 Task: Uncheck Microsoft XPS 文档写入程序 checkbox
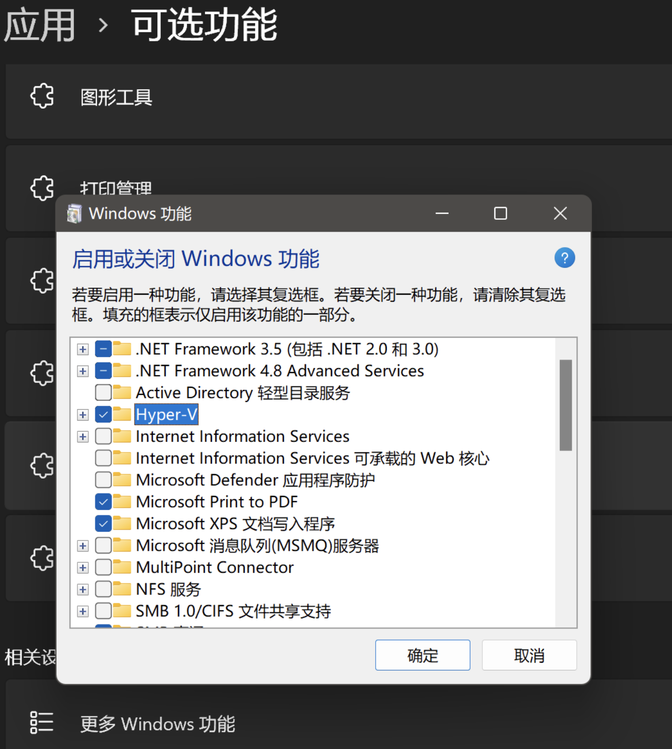[x=103, y=524]
